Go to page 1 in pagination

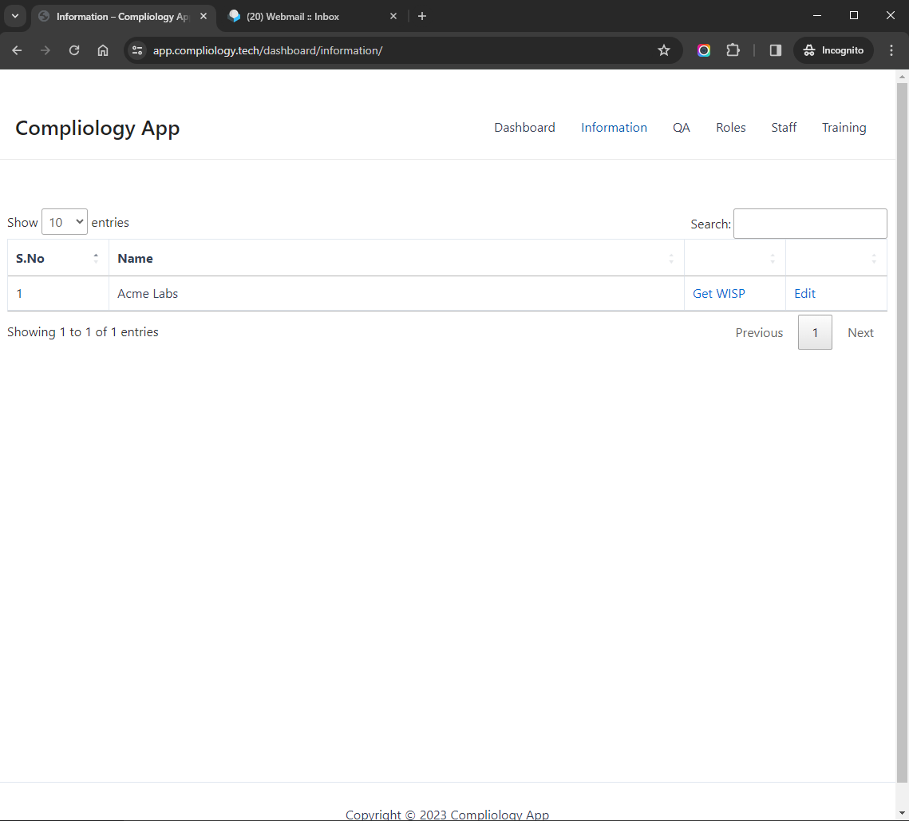click(815, 332)
